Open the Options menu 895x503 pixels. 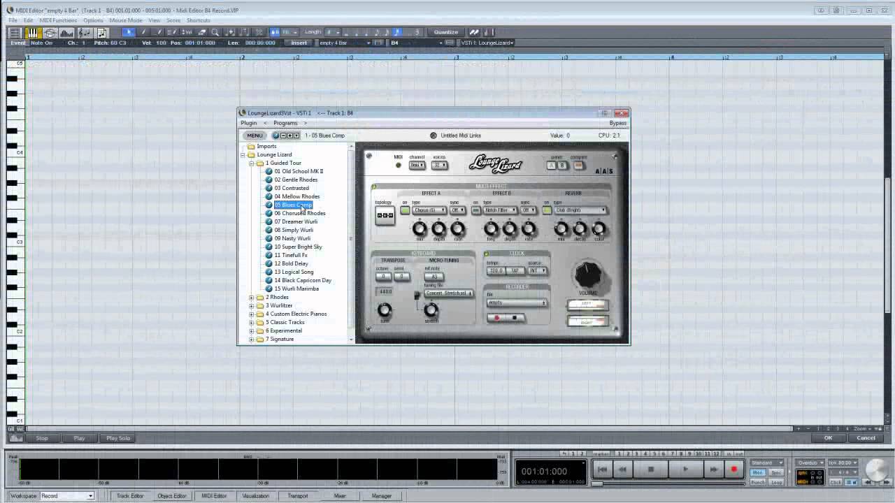[x=93, y=20]
